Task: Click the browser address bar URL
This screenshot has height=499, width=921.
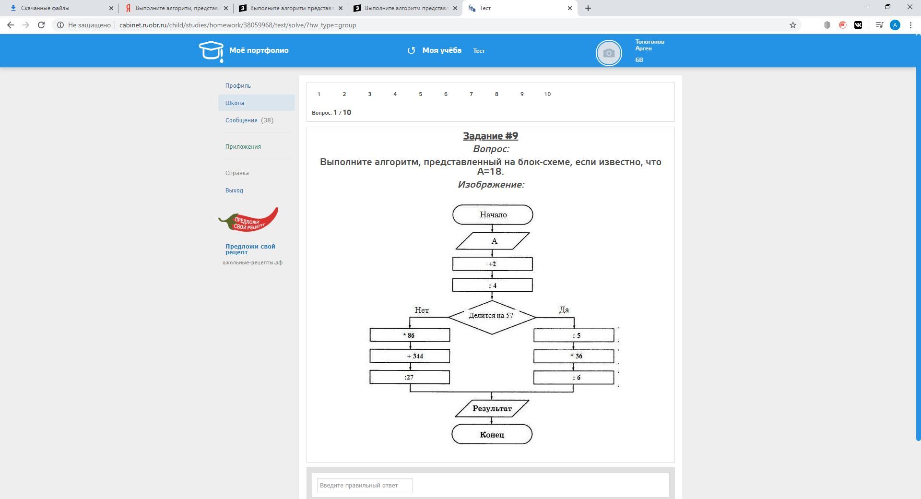Action: click(x=237, y=25)
